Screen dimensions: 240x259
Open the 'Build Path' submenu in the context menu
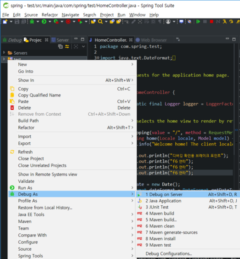click(x=72, y=121)
